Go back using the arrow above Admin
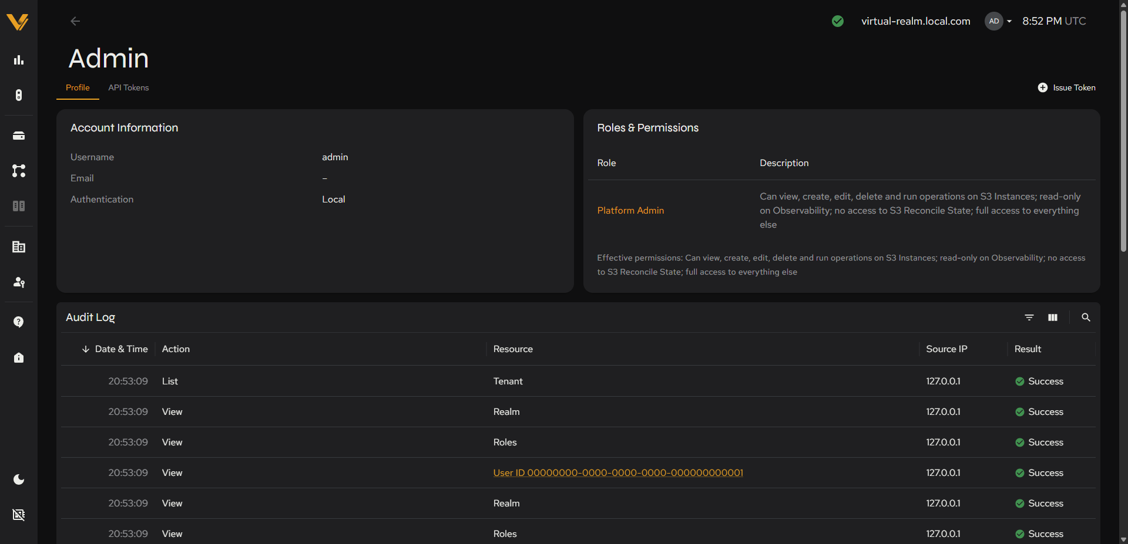Image resolution: width=1128 pixels, height=544 pixels. point(75,21)
